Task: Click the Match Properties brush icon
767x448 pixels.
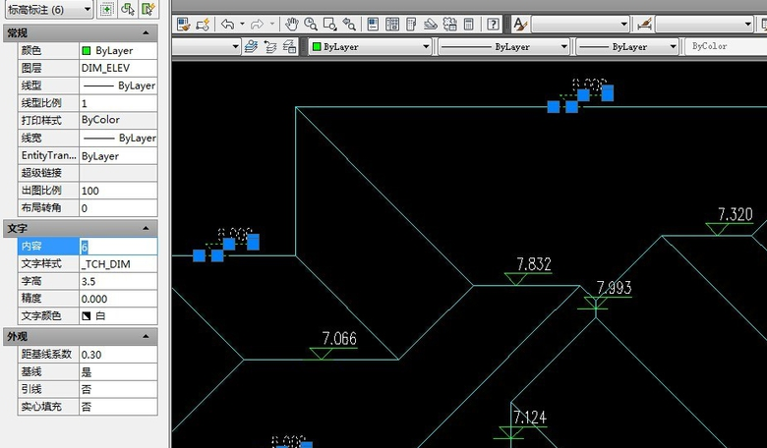Action: 184,24
